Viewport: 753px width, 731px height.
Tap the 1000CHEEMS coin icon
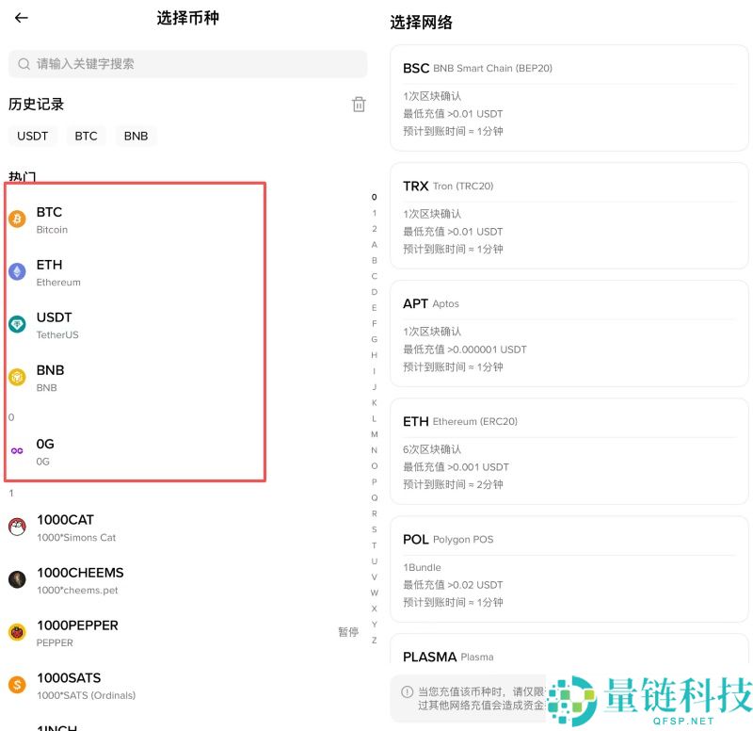click(x=17, y=579)
